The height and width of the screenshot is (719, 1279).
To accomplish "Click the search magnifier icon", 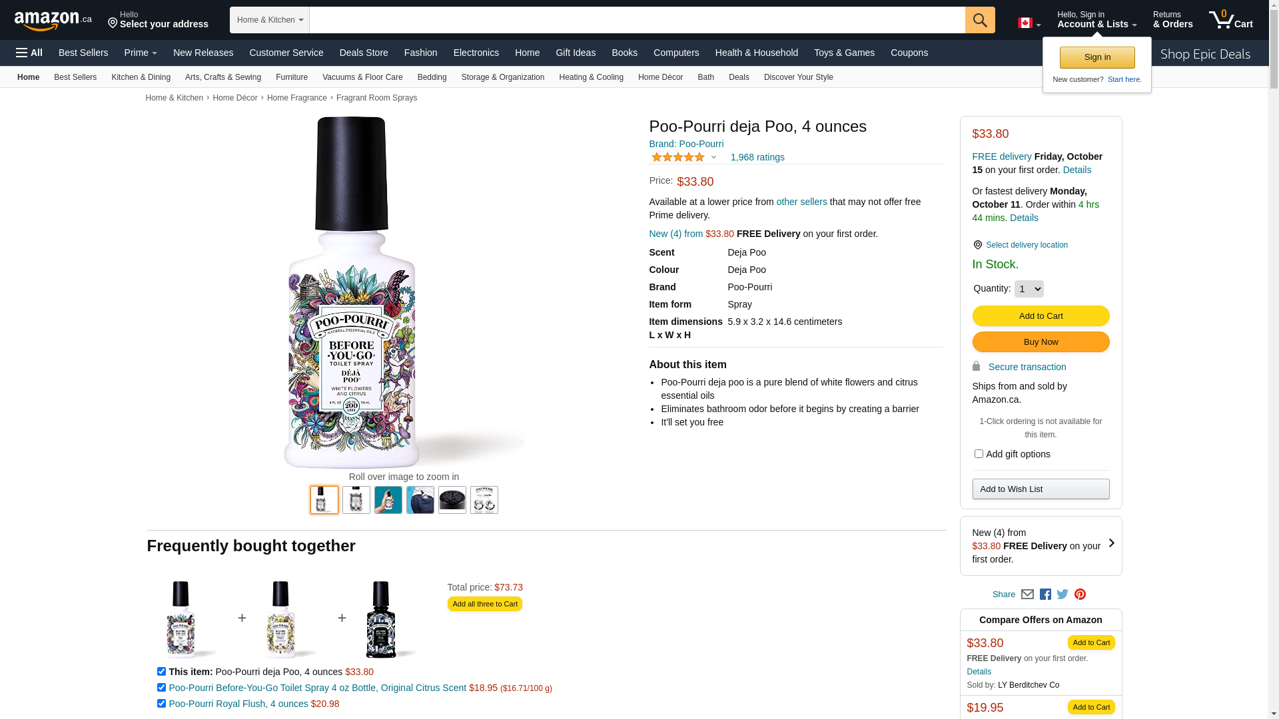I will pos(980,20).
